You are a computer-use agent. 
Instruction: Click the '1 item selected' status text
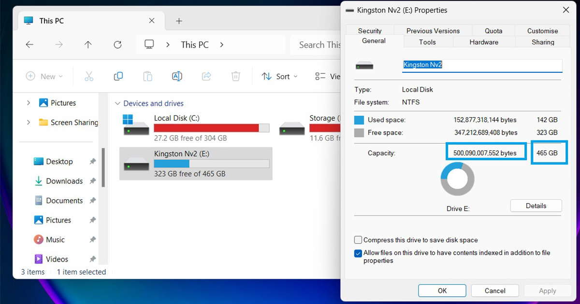(x=81, y=272)
